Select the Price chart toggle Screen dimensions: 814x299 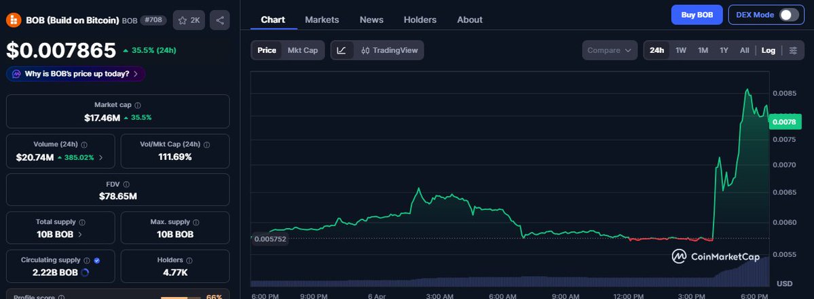point(267,50)
